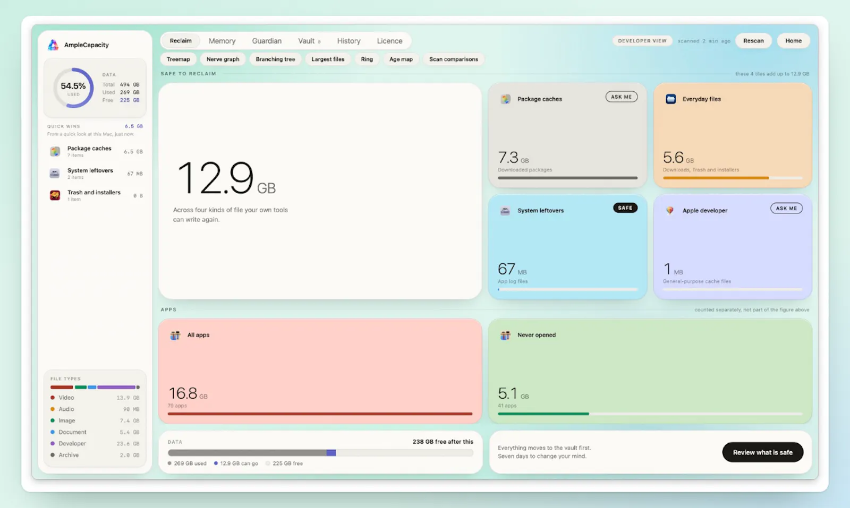Toggle the Developer View pill
850x508 pixels.
point(642,41)
